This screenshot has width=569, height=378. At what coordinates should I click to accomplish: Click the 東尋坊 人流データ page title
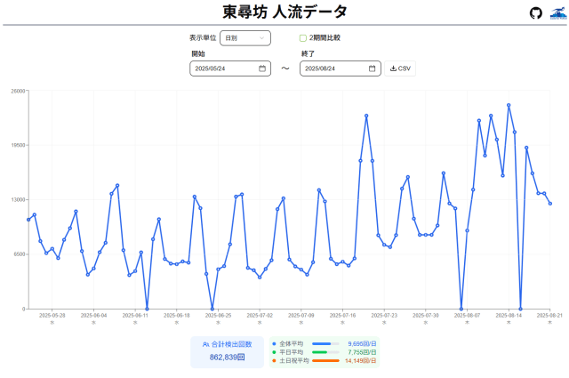[284, 12]
